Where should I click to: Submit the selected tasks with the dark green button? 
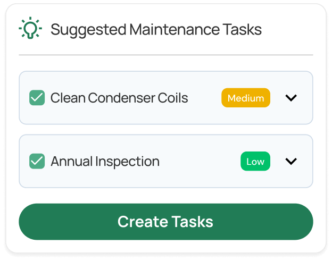[x=165, y=222]
